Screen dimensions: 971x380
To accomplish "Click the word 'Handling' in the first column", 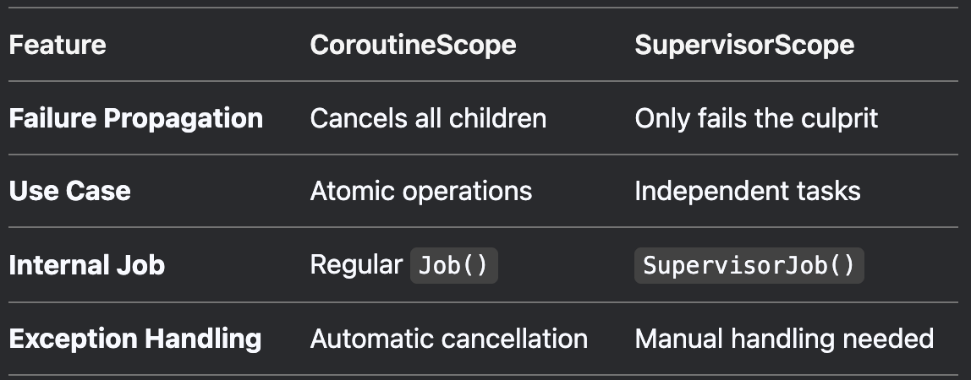I will [203, 339].
